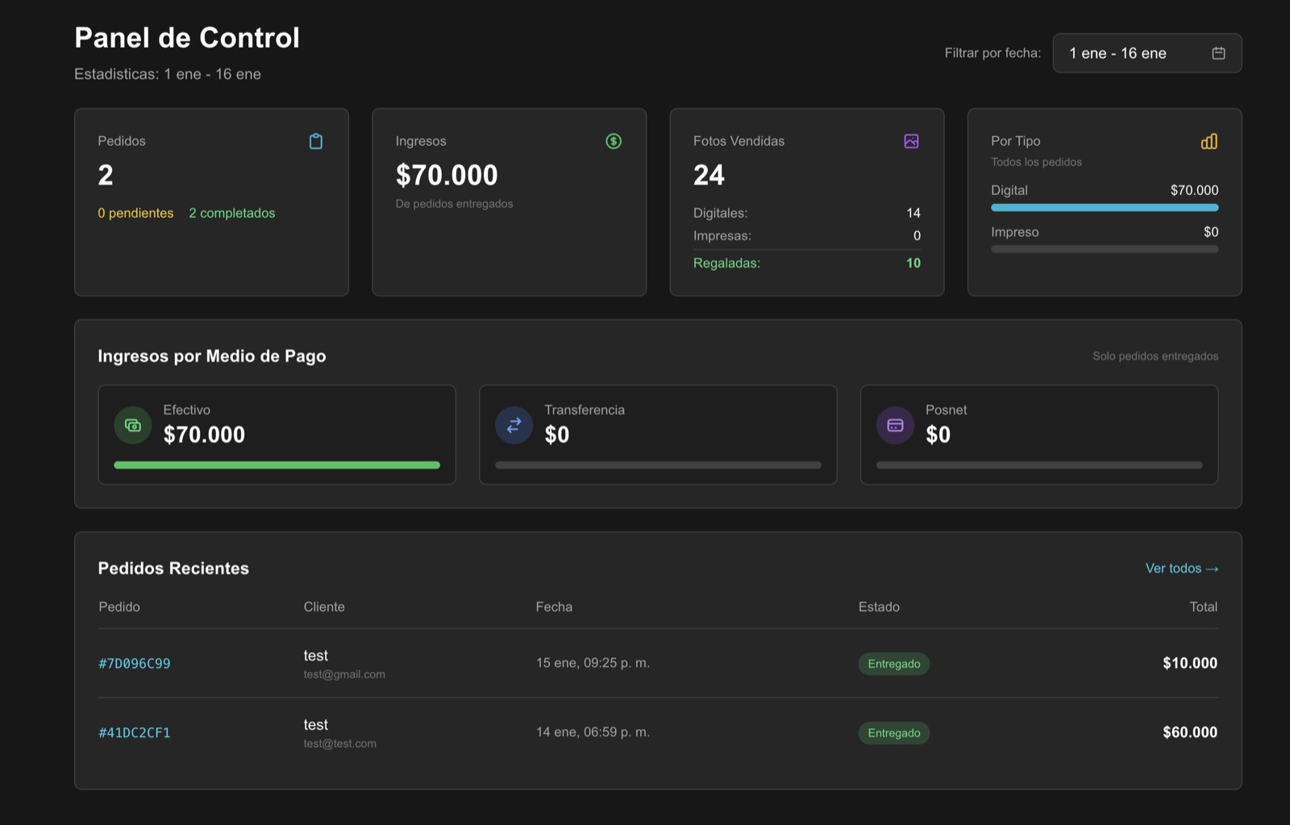Click the Entregado badge for the $60.000 order
The height and width of the screenshot is (825, 1290).
point(893,733)
